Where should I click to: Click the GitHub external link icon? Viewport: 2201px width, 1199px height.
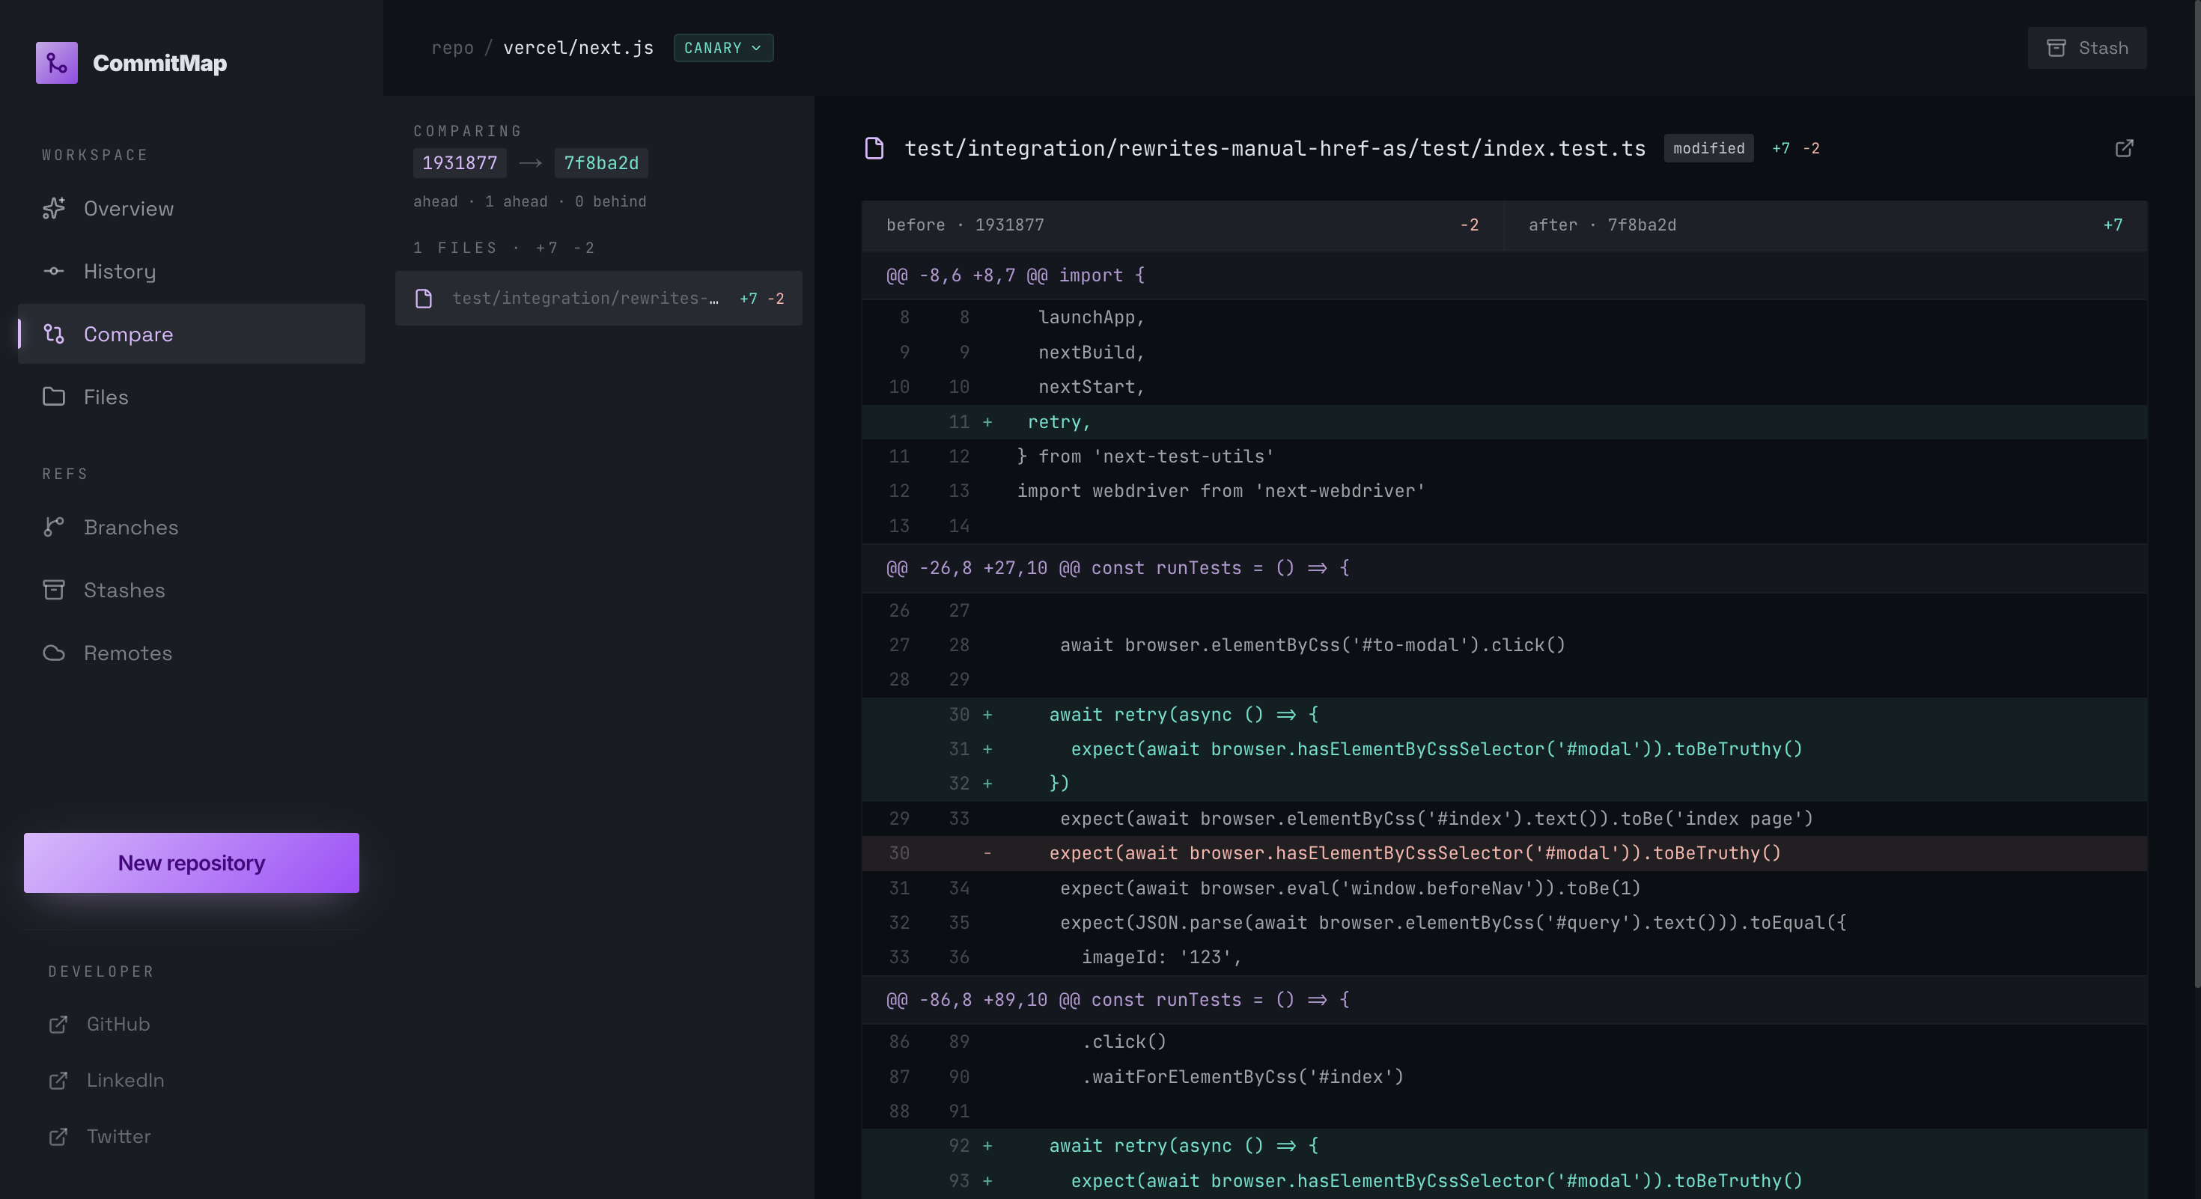[58, 1024]
